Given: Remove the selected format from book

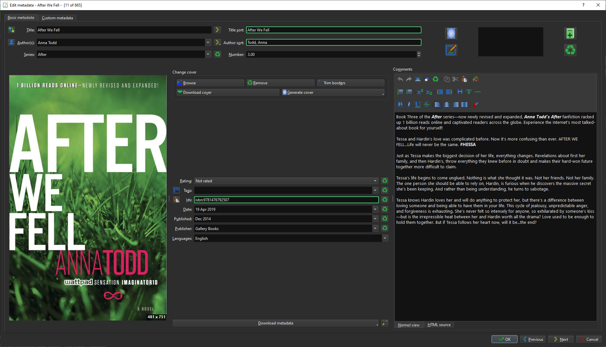Looking at the screenshot, I should tap(570, 50).
